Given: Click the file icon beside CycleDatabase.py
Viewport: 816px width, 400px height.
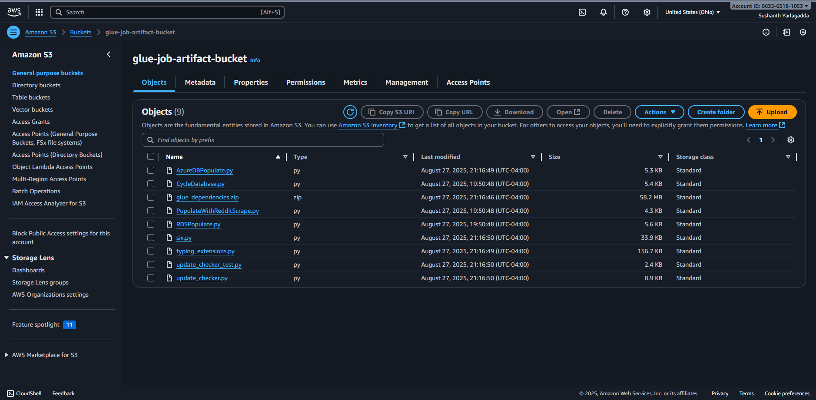Looking at the screenshot, I should [169, 184].
